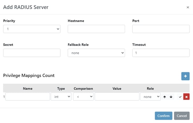Open the Comparison operator dropdown

tap(83, 97)
